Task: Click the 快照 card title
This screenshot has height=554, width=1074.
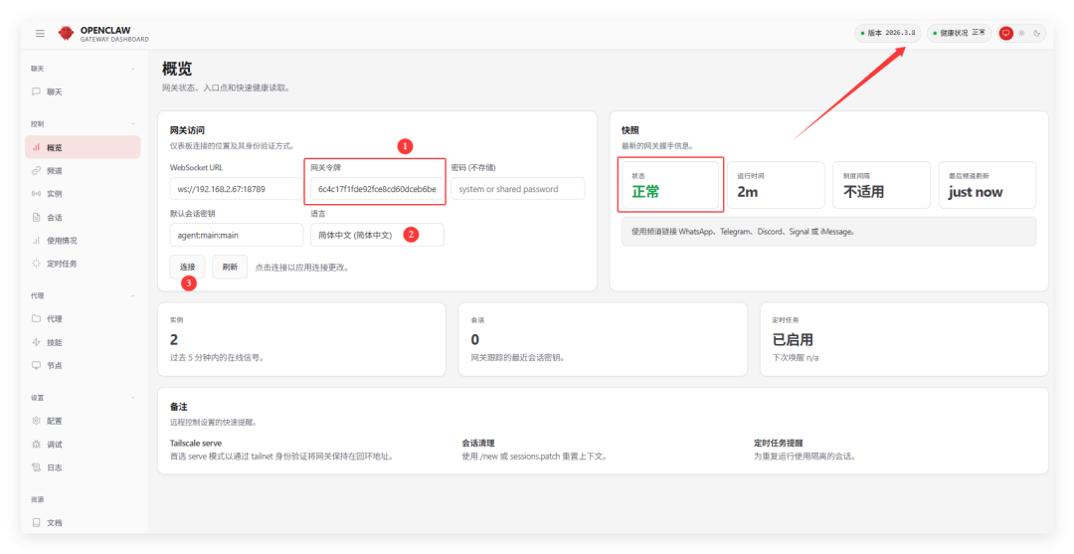Action: 630,130
